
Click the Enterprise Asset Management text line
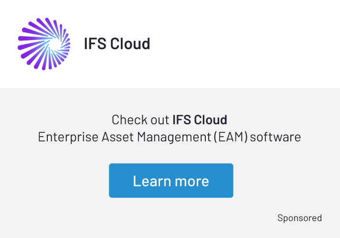click(x=170, y=137)
